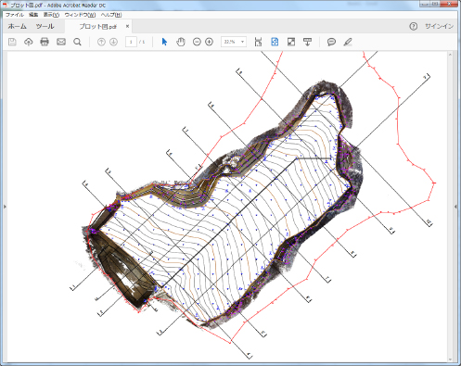This screenshot has height=366, width=461.
Task: Open the ウィンドウ(W) menu
Action: (x=80, y=15)
